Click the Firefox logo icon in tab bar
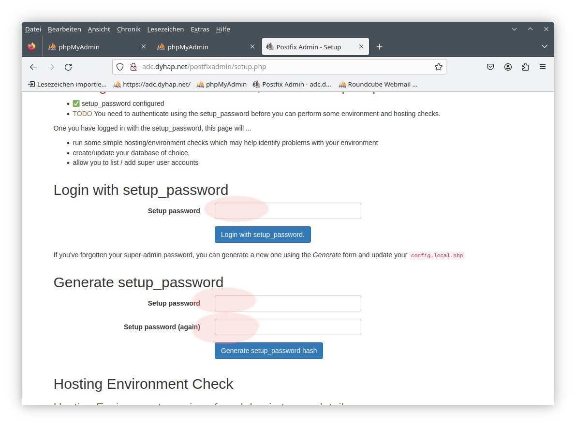The height and width of the screenshot is (427, 576). 32,47
